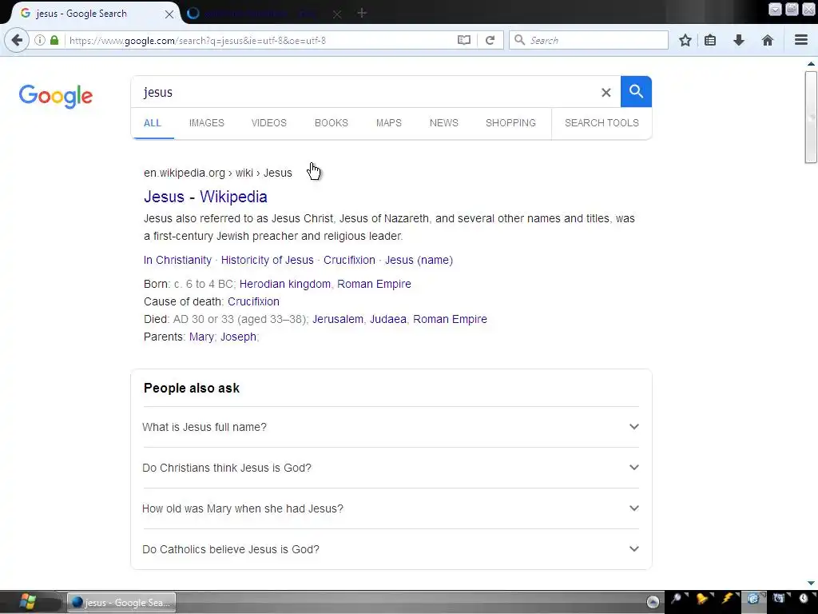Screen dimensions: 818x614
Task: Follow the Roman Empire link in Born row
Action: (374, 284)
